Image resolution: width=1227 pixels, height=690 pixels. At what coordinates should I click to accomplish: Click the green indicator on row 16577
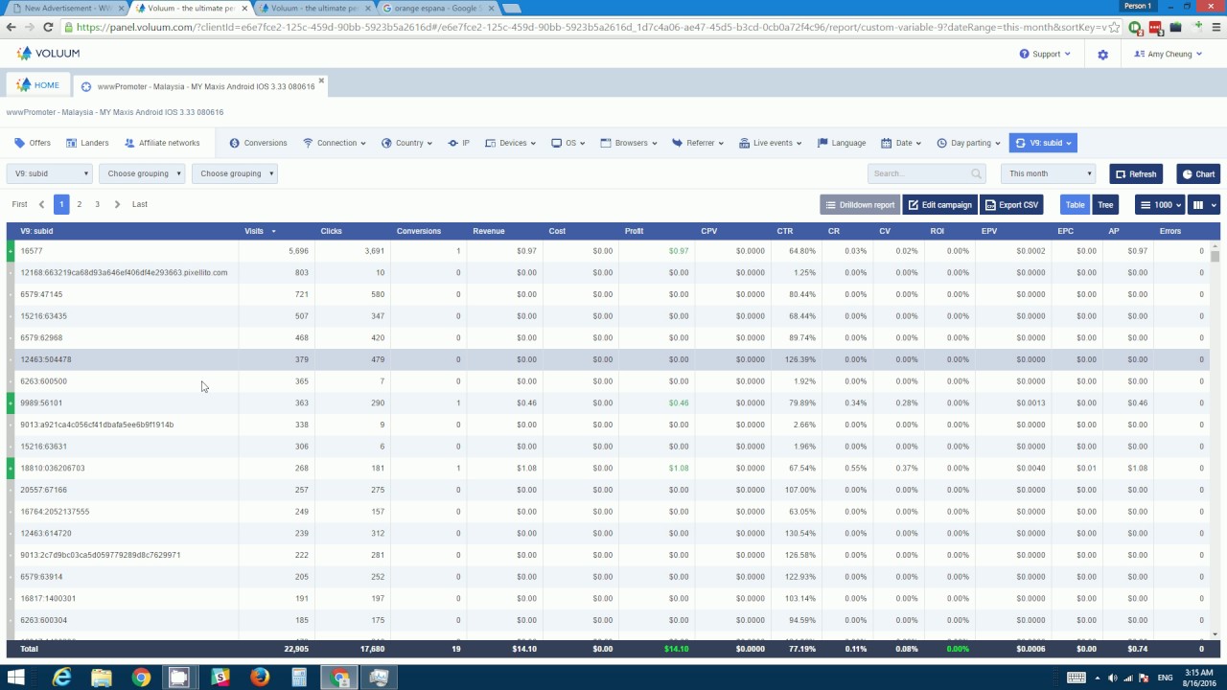point(11,251)
